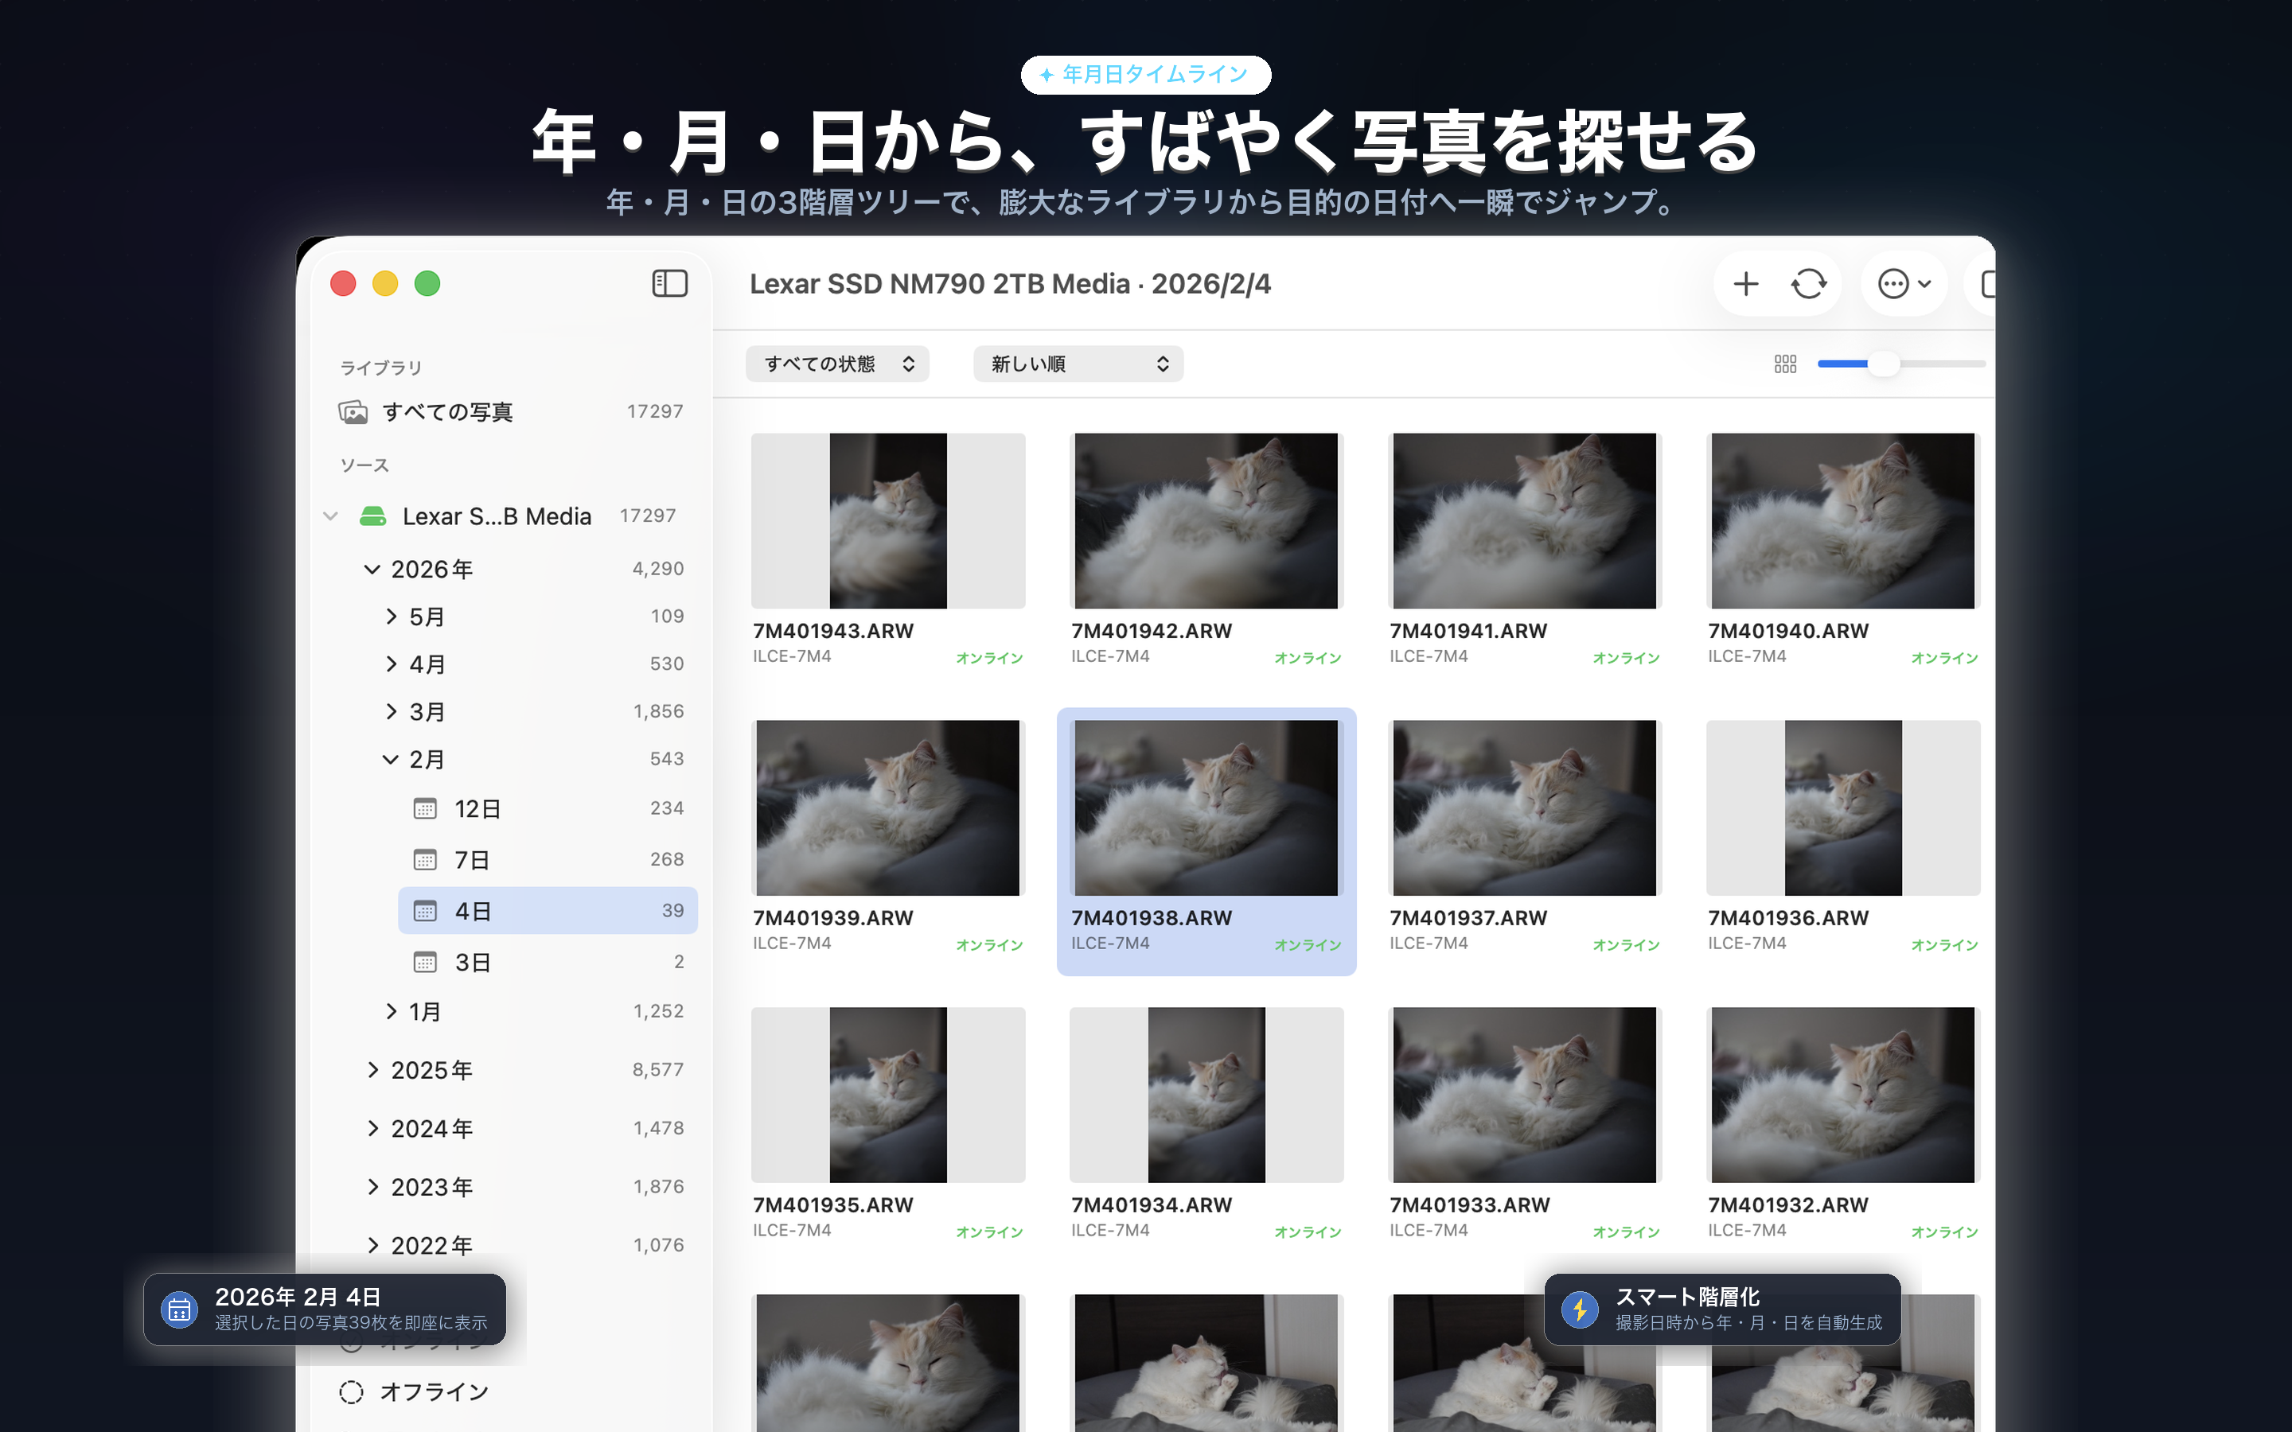Click the 1,856 count beside 3月

pos(658,711)
